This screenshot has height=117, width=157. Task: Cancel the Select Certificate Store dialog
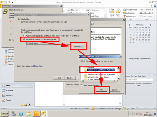[x=114, y=90]
